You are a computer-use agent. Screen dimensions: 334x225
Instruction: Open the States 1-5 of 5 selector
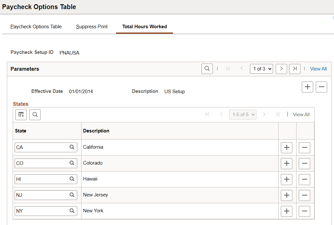click(x=242, y=114)
